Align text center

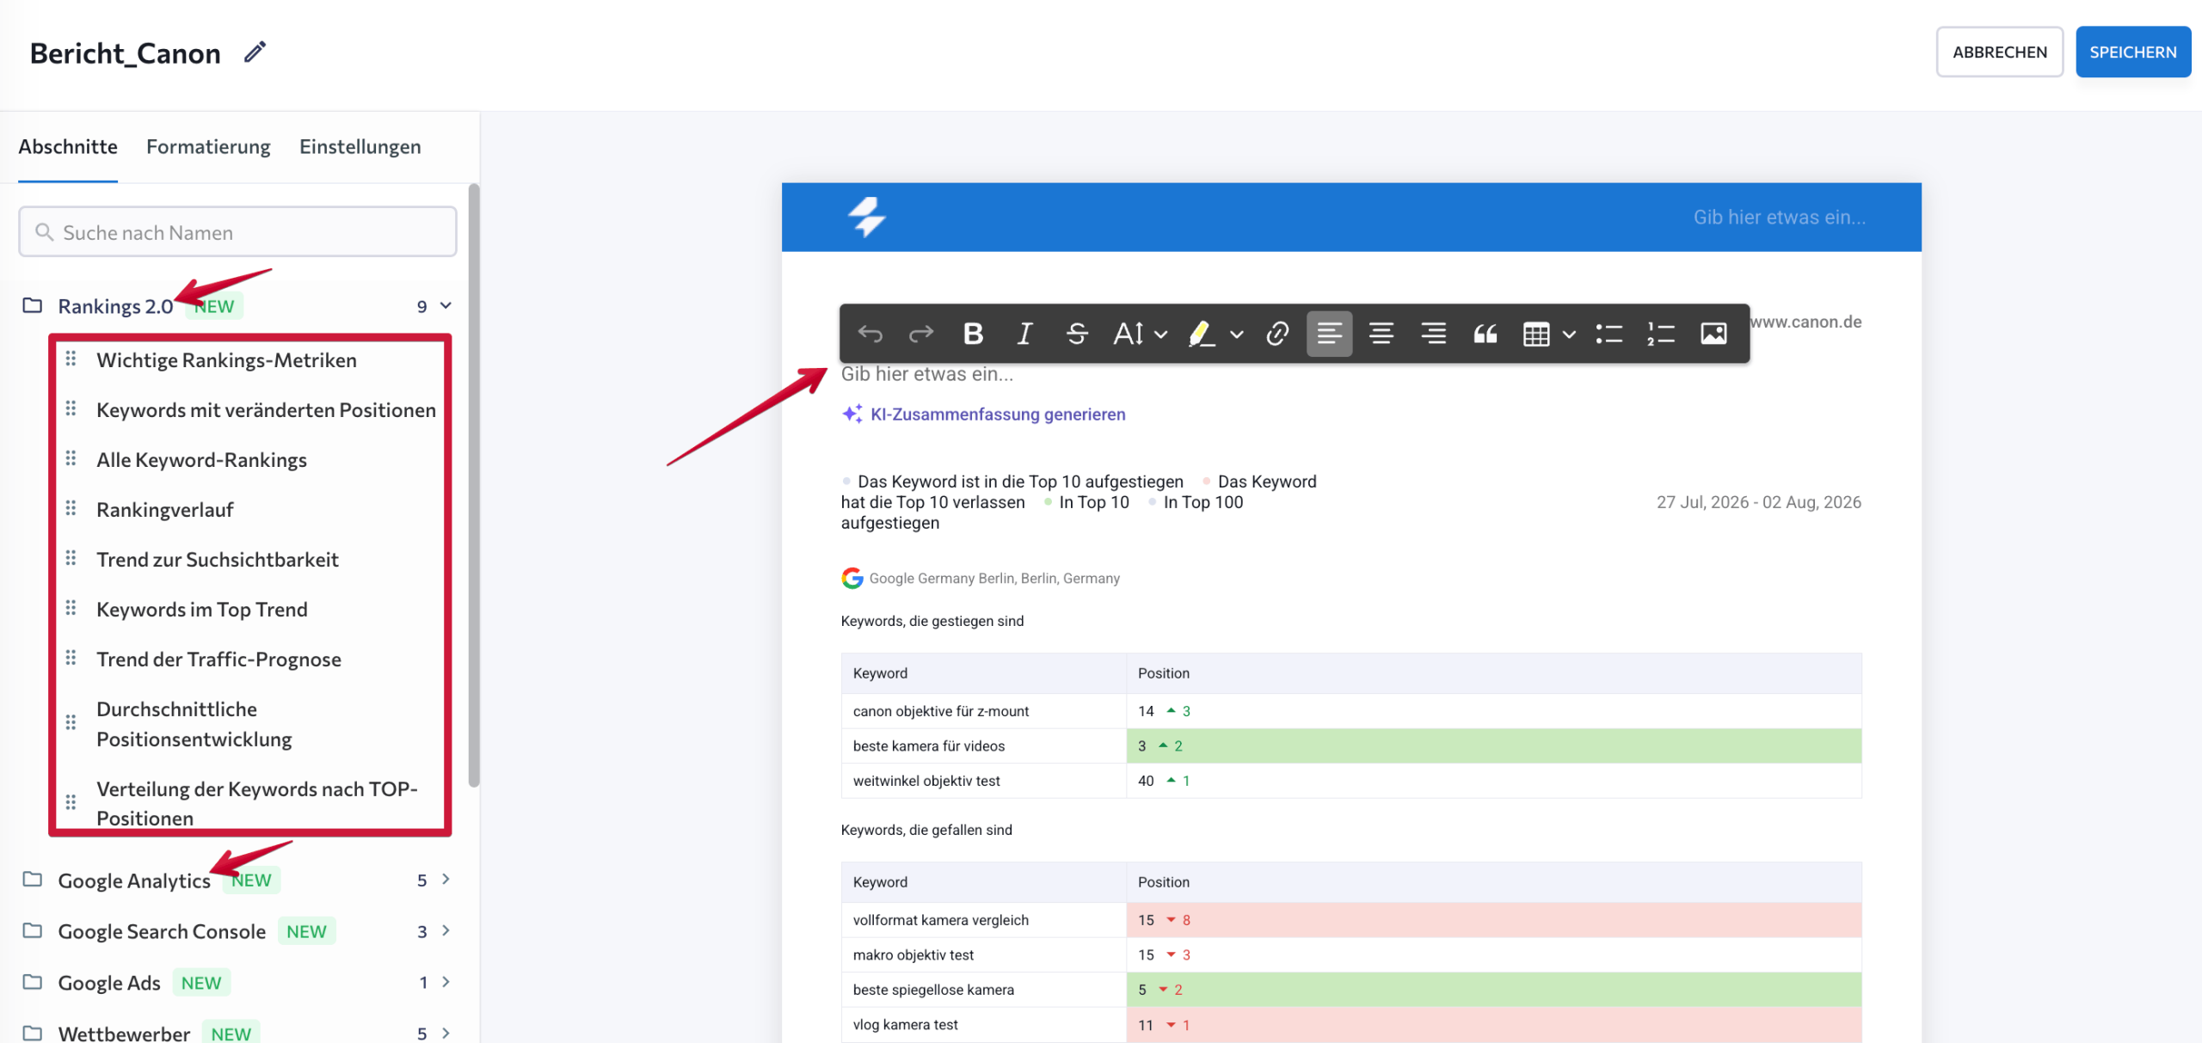tap(1381, 334)
